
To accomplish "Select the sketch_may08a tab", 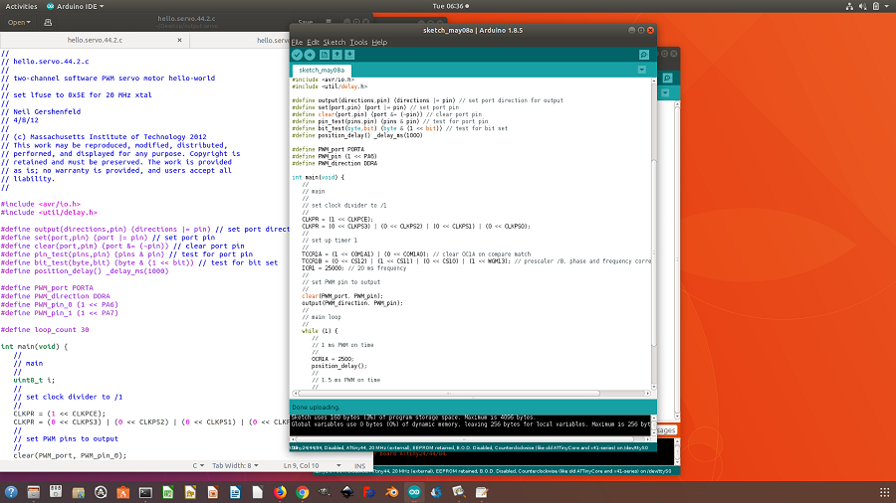I will pos(322,71).
